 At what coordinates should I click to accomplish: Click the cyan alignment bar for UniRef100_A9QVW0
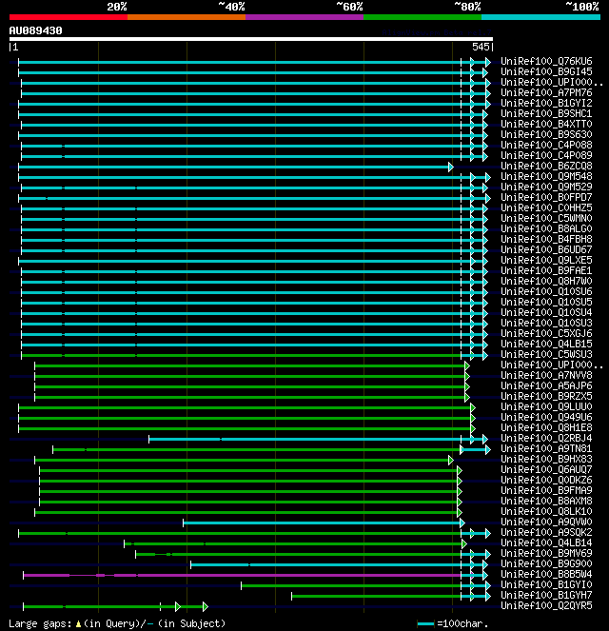[322, 523]
